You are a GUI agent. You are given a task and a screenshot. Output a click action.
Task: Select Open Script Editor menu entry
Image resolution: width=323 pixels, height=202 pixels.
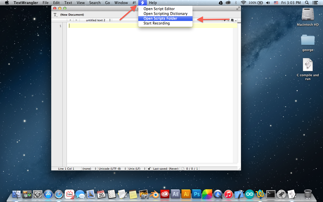point(165,9)
